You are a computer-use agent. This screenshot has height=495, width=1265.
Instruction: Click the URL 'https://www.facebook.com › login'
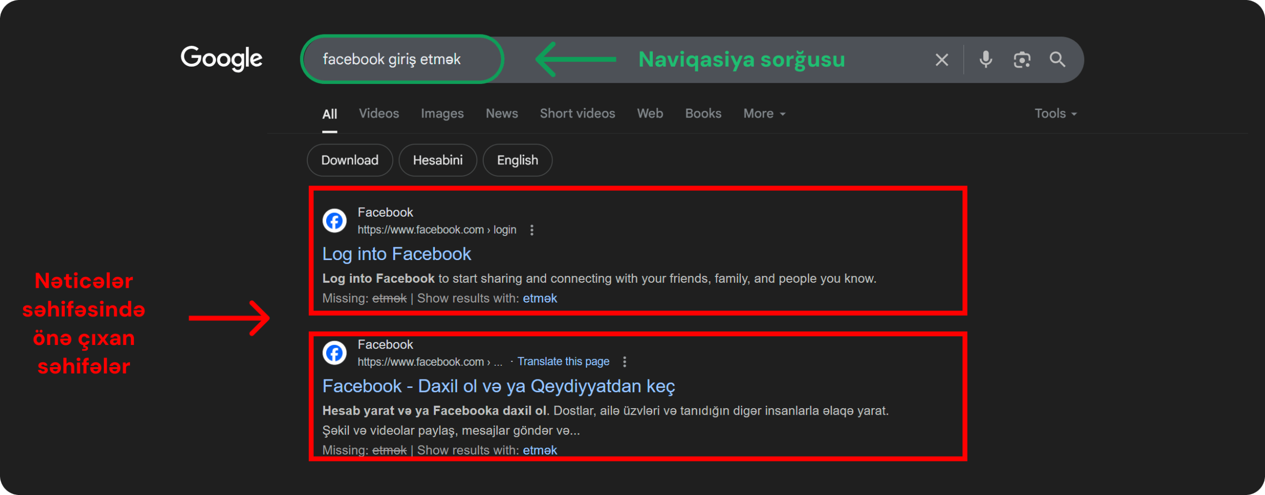coord(437,230)
